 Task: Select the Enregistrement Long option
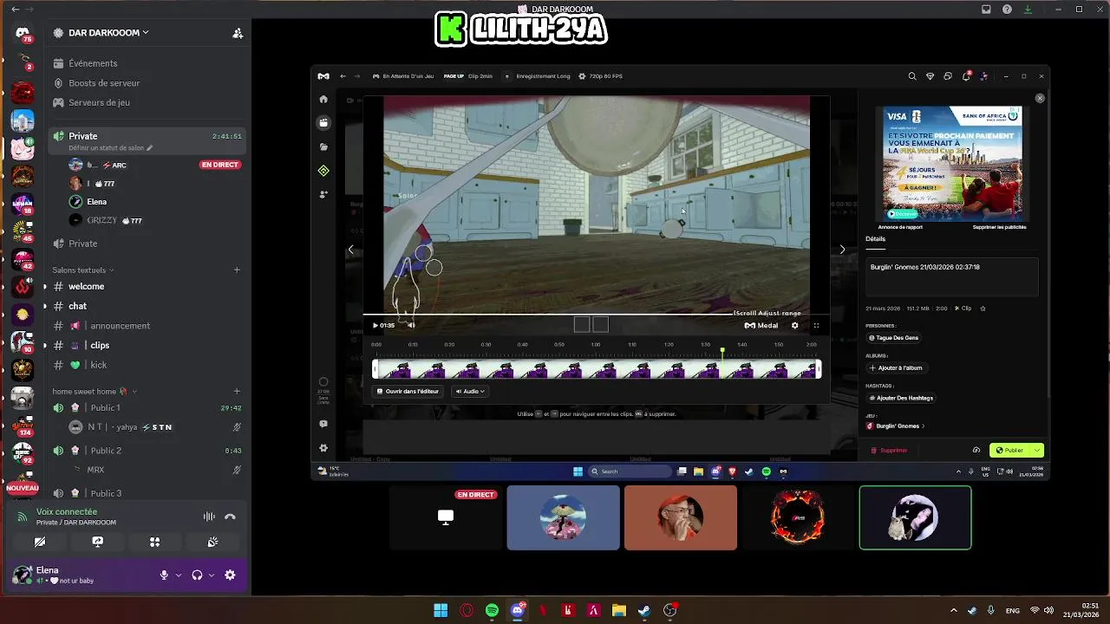543,76
